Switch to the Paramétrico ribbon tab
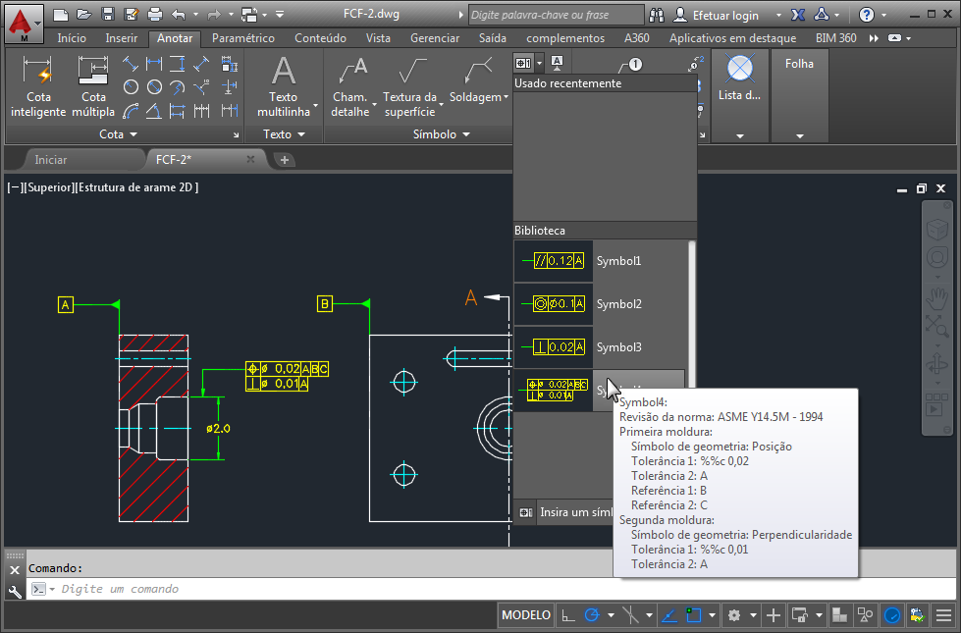Image resolution: width=961 pixels, height=633 pixels. [x=243, y=38]
